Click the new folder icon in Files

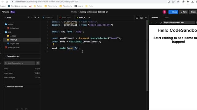pos(38,17)
